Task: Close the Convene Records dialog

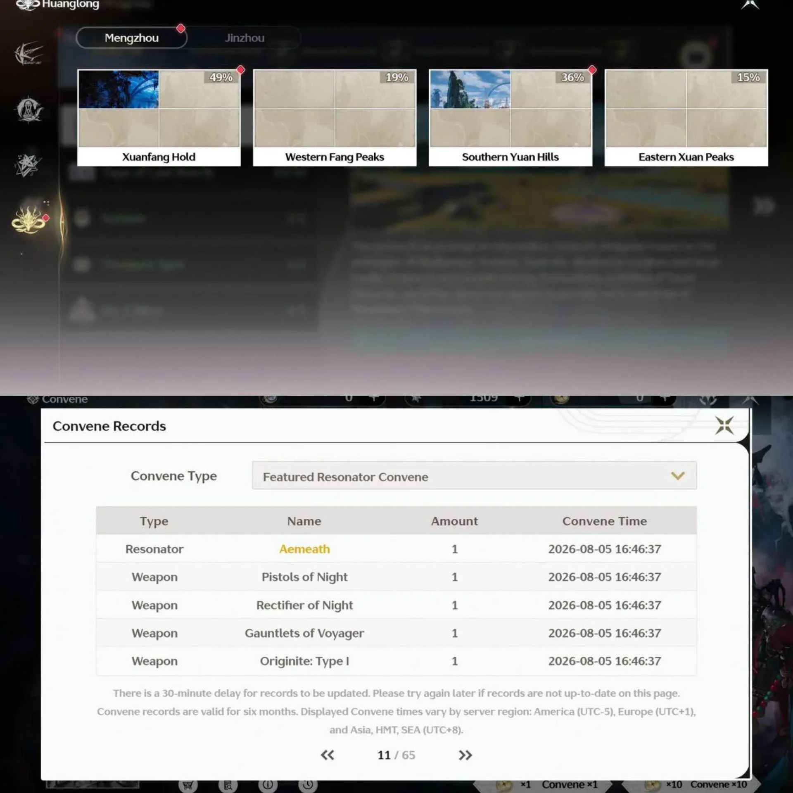Action: [724, 425]
